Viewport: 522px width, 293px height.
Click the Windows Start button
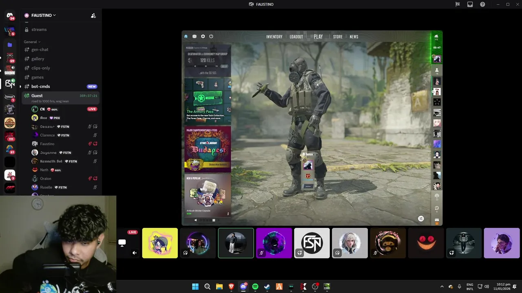click(x=195, y=286)
